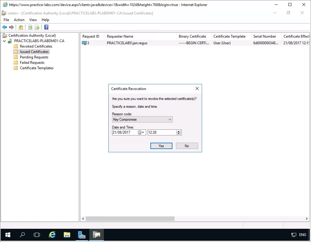
Task: Open Server Manager from taskbar
Action: [x=82, y=235]
